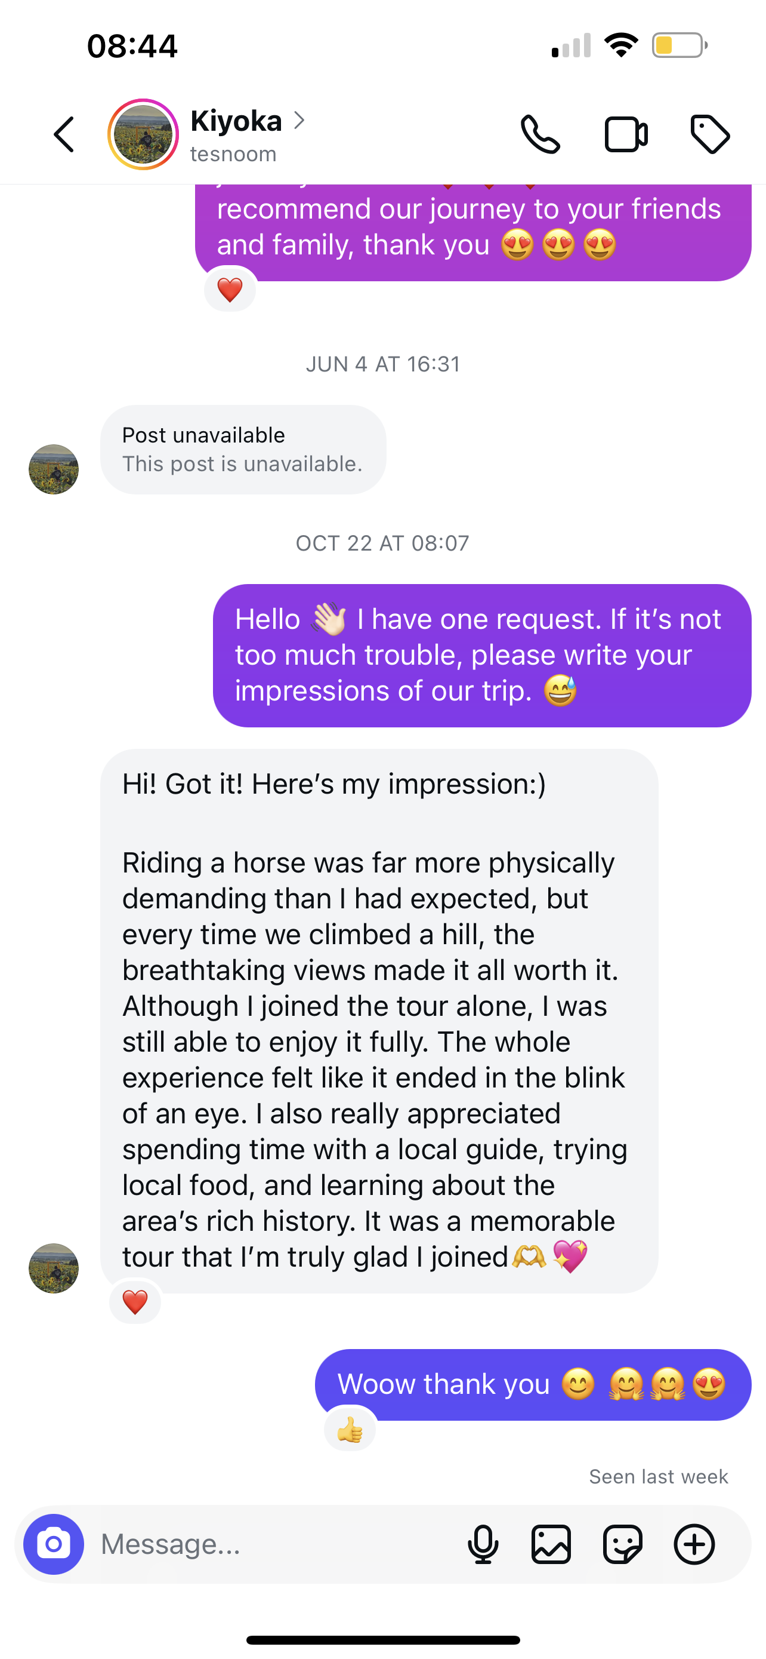
Task: Tap the 'Woow thank you' message bubble
Action: (x=533, y=1384)
